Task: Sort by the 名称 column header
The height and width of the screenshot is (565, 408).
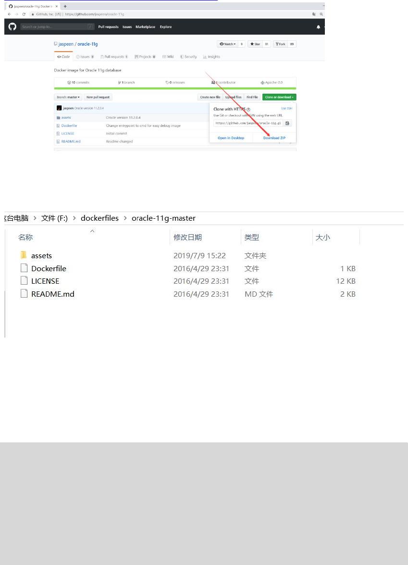Action: 25,237
